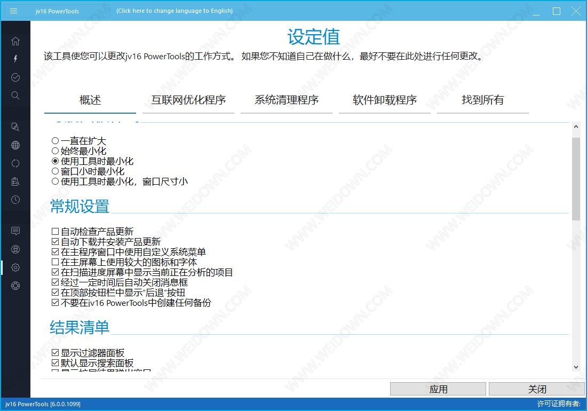The image size is (587, 411).
Task: Open the gear settings sidebar icon
Action: coord(15,267)
